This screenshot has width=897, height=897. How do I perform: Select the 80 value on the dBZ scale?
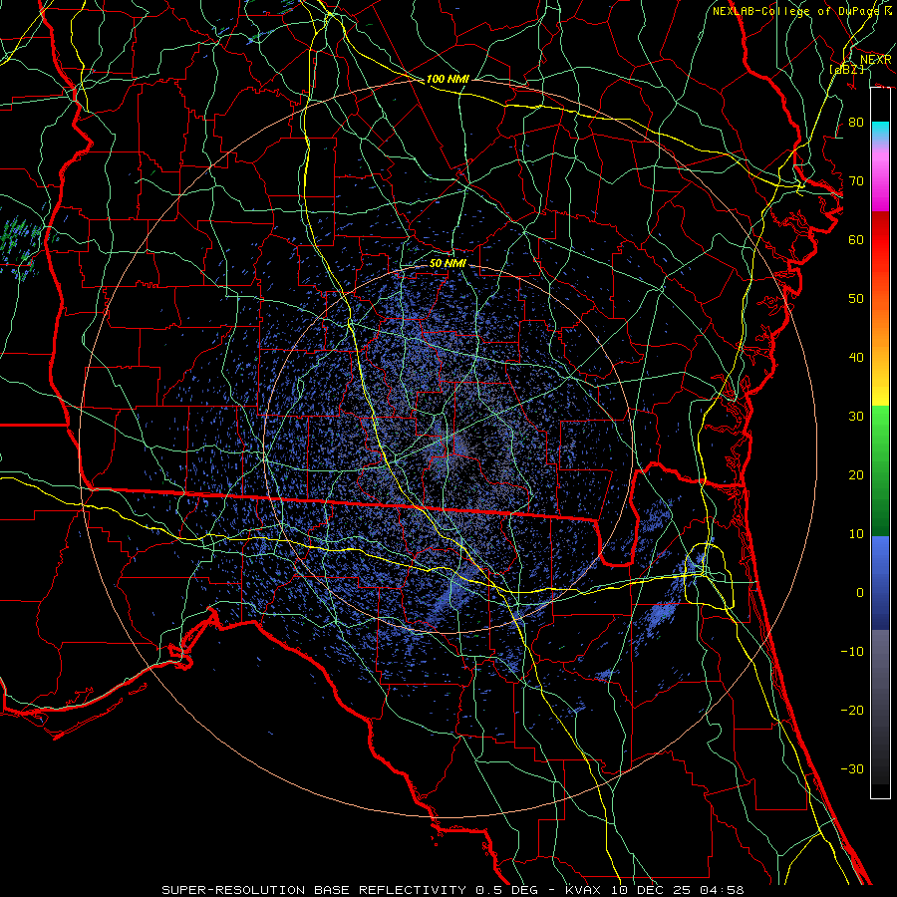tap(856, 123)
